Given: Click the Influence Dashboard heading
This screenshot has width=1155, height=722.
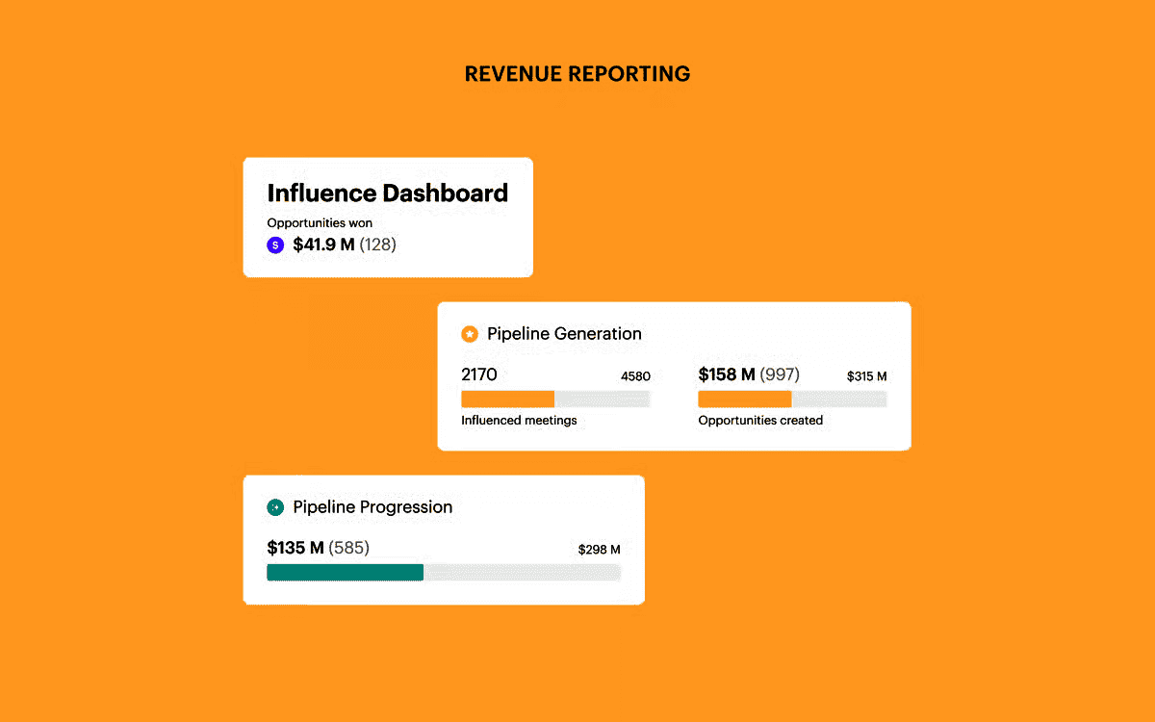Looking at the screenshot, I should point(387,193).
